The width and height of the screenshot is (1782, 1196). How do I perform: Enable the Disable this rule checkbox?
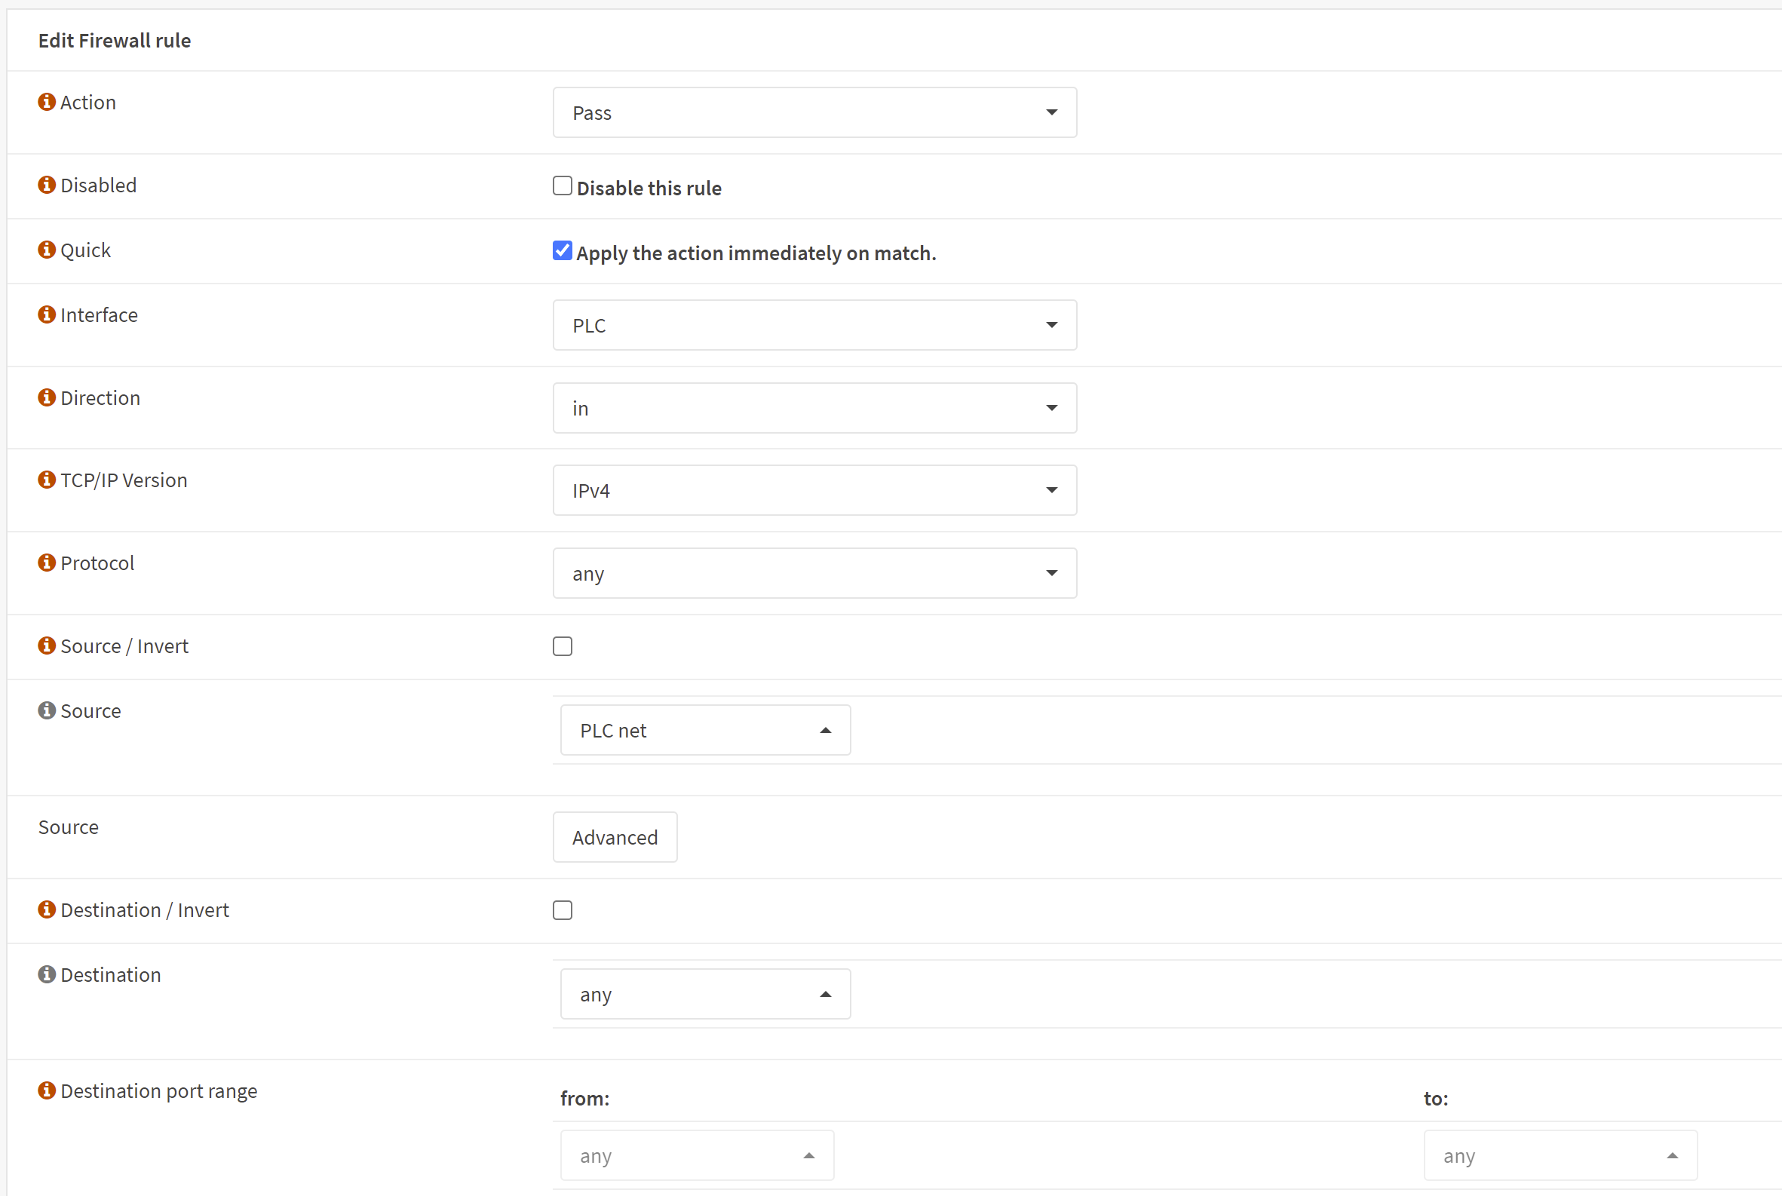(563, 186)
